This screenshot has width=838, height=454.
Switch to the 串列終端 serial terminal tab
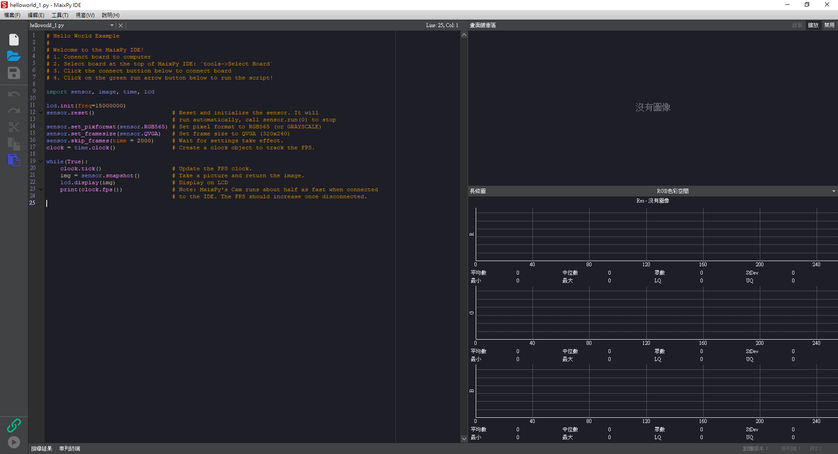point(69,448)
